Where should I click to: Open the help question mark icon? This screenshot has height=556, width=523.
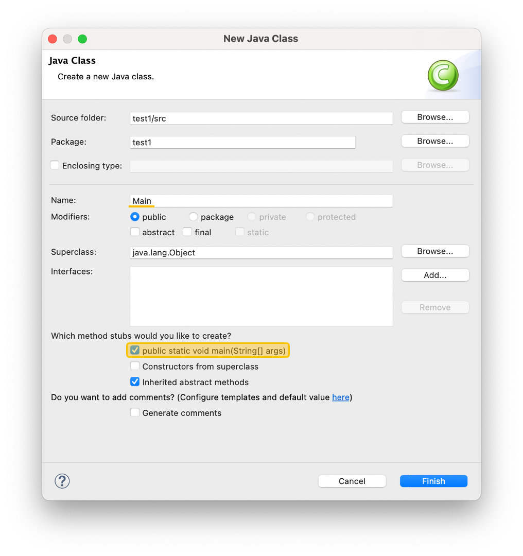(x=62, y=481)
